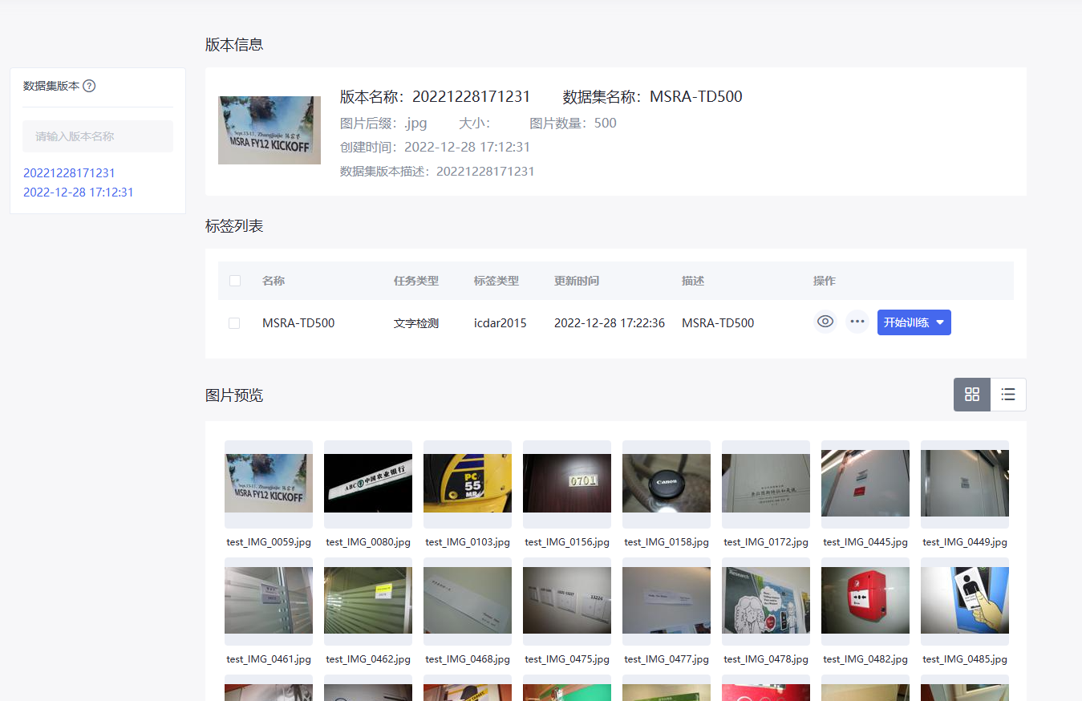The height and width of the screenshot is (701, 1082).
Task: Open the version info cover thumbnail
Action: click(x=269, y=130)
